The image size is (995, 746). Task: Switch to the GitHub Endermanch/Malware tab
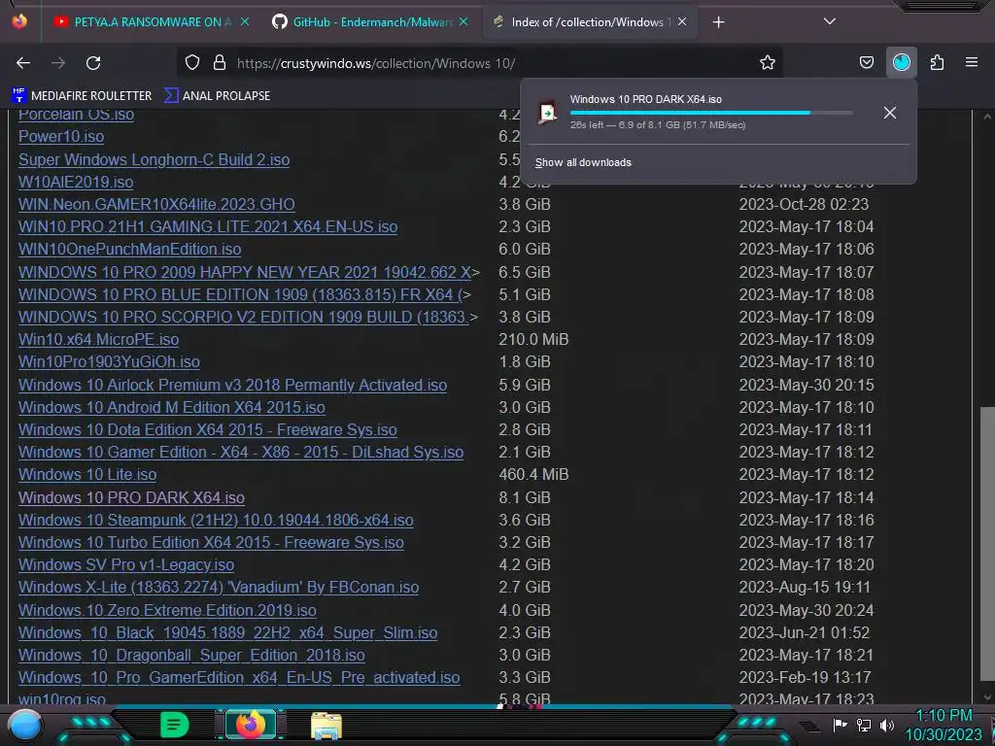click(x=370, y=22)
